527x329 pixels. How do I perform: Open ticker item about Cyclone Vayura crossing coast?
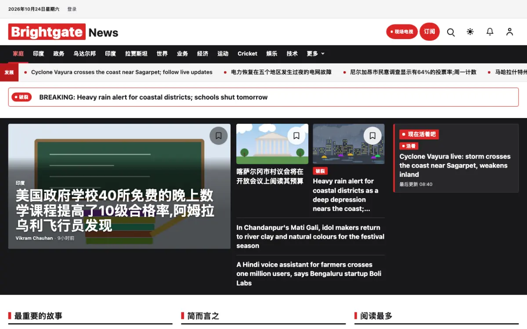tap(122, 72)
